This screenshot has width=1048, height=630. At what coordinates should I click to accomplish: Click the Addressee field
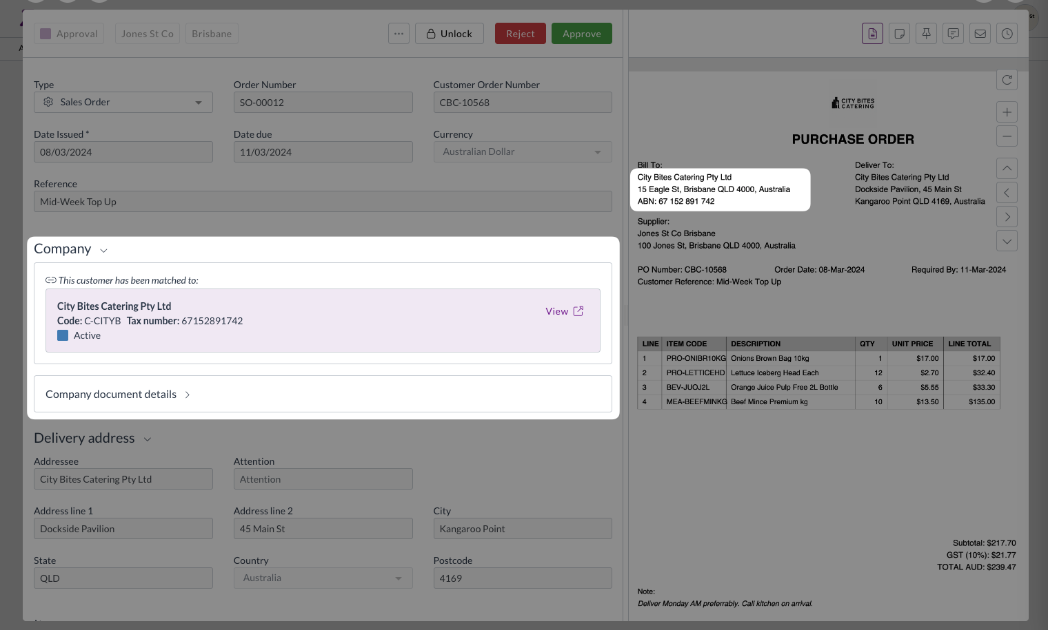(x=123, y=479)
